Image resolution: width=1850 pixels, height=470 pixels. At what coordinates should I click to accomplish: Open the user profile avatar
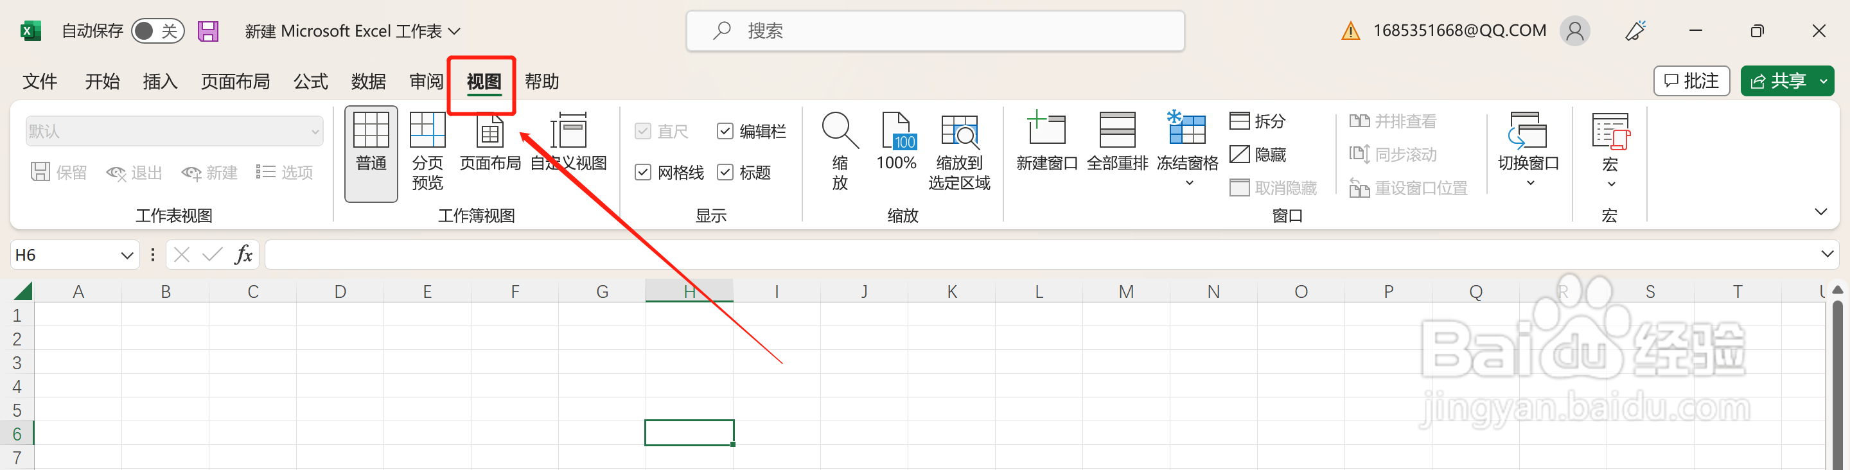1575,31
